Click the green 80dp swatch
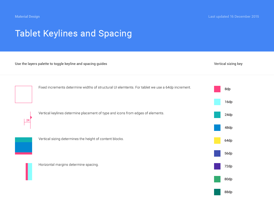Image resolution: width=274 pixels, height=206 pixels. (x=217, y=179)
